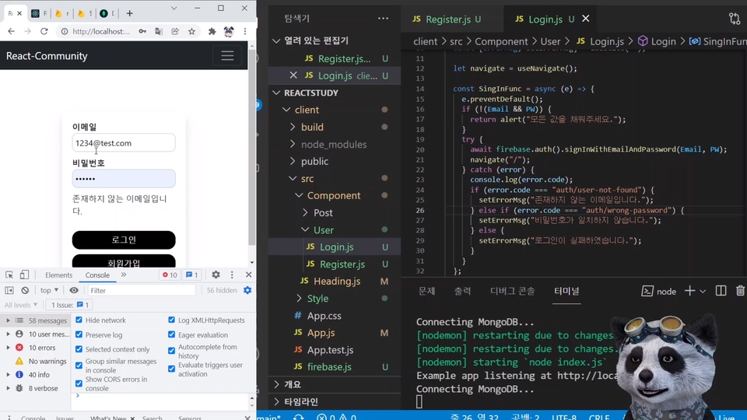Screen dimensions: 747x420
Task: Open the browser extensions puzzle icon
Action: click(x=212, y=31)
